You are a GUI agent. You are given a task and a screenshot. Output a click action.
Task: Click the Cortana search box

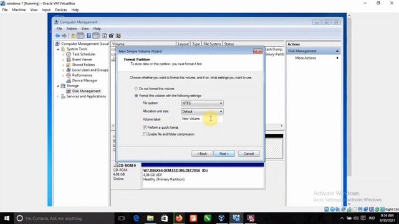click(x=64, y=218)
